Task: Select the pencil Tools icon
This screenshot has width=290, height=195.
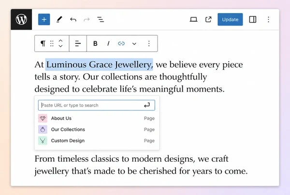Action: pos(59,19)
